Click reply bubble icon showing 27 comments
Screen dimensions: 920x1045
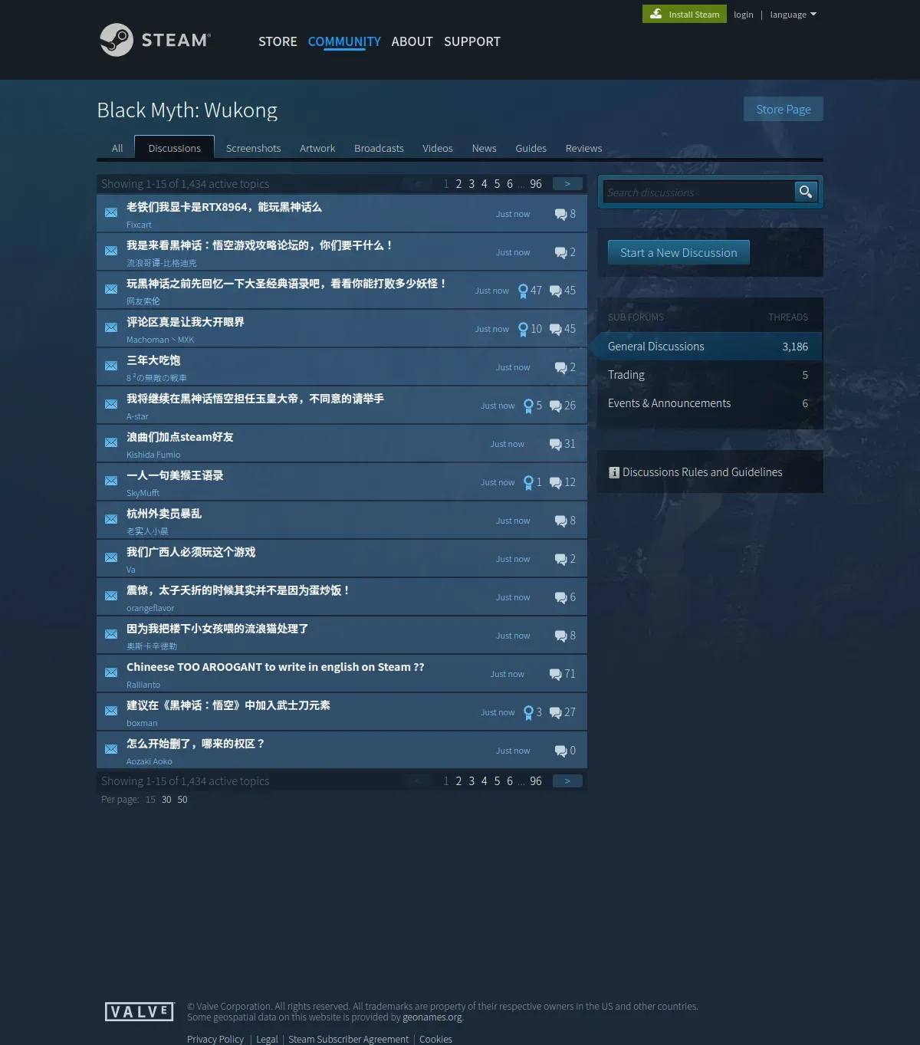pos(556,713)
